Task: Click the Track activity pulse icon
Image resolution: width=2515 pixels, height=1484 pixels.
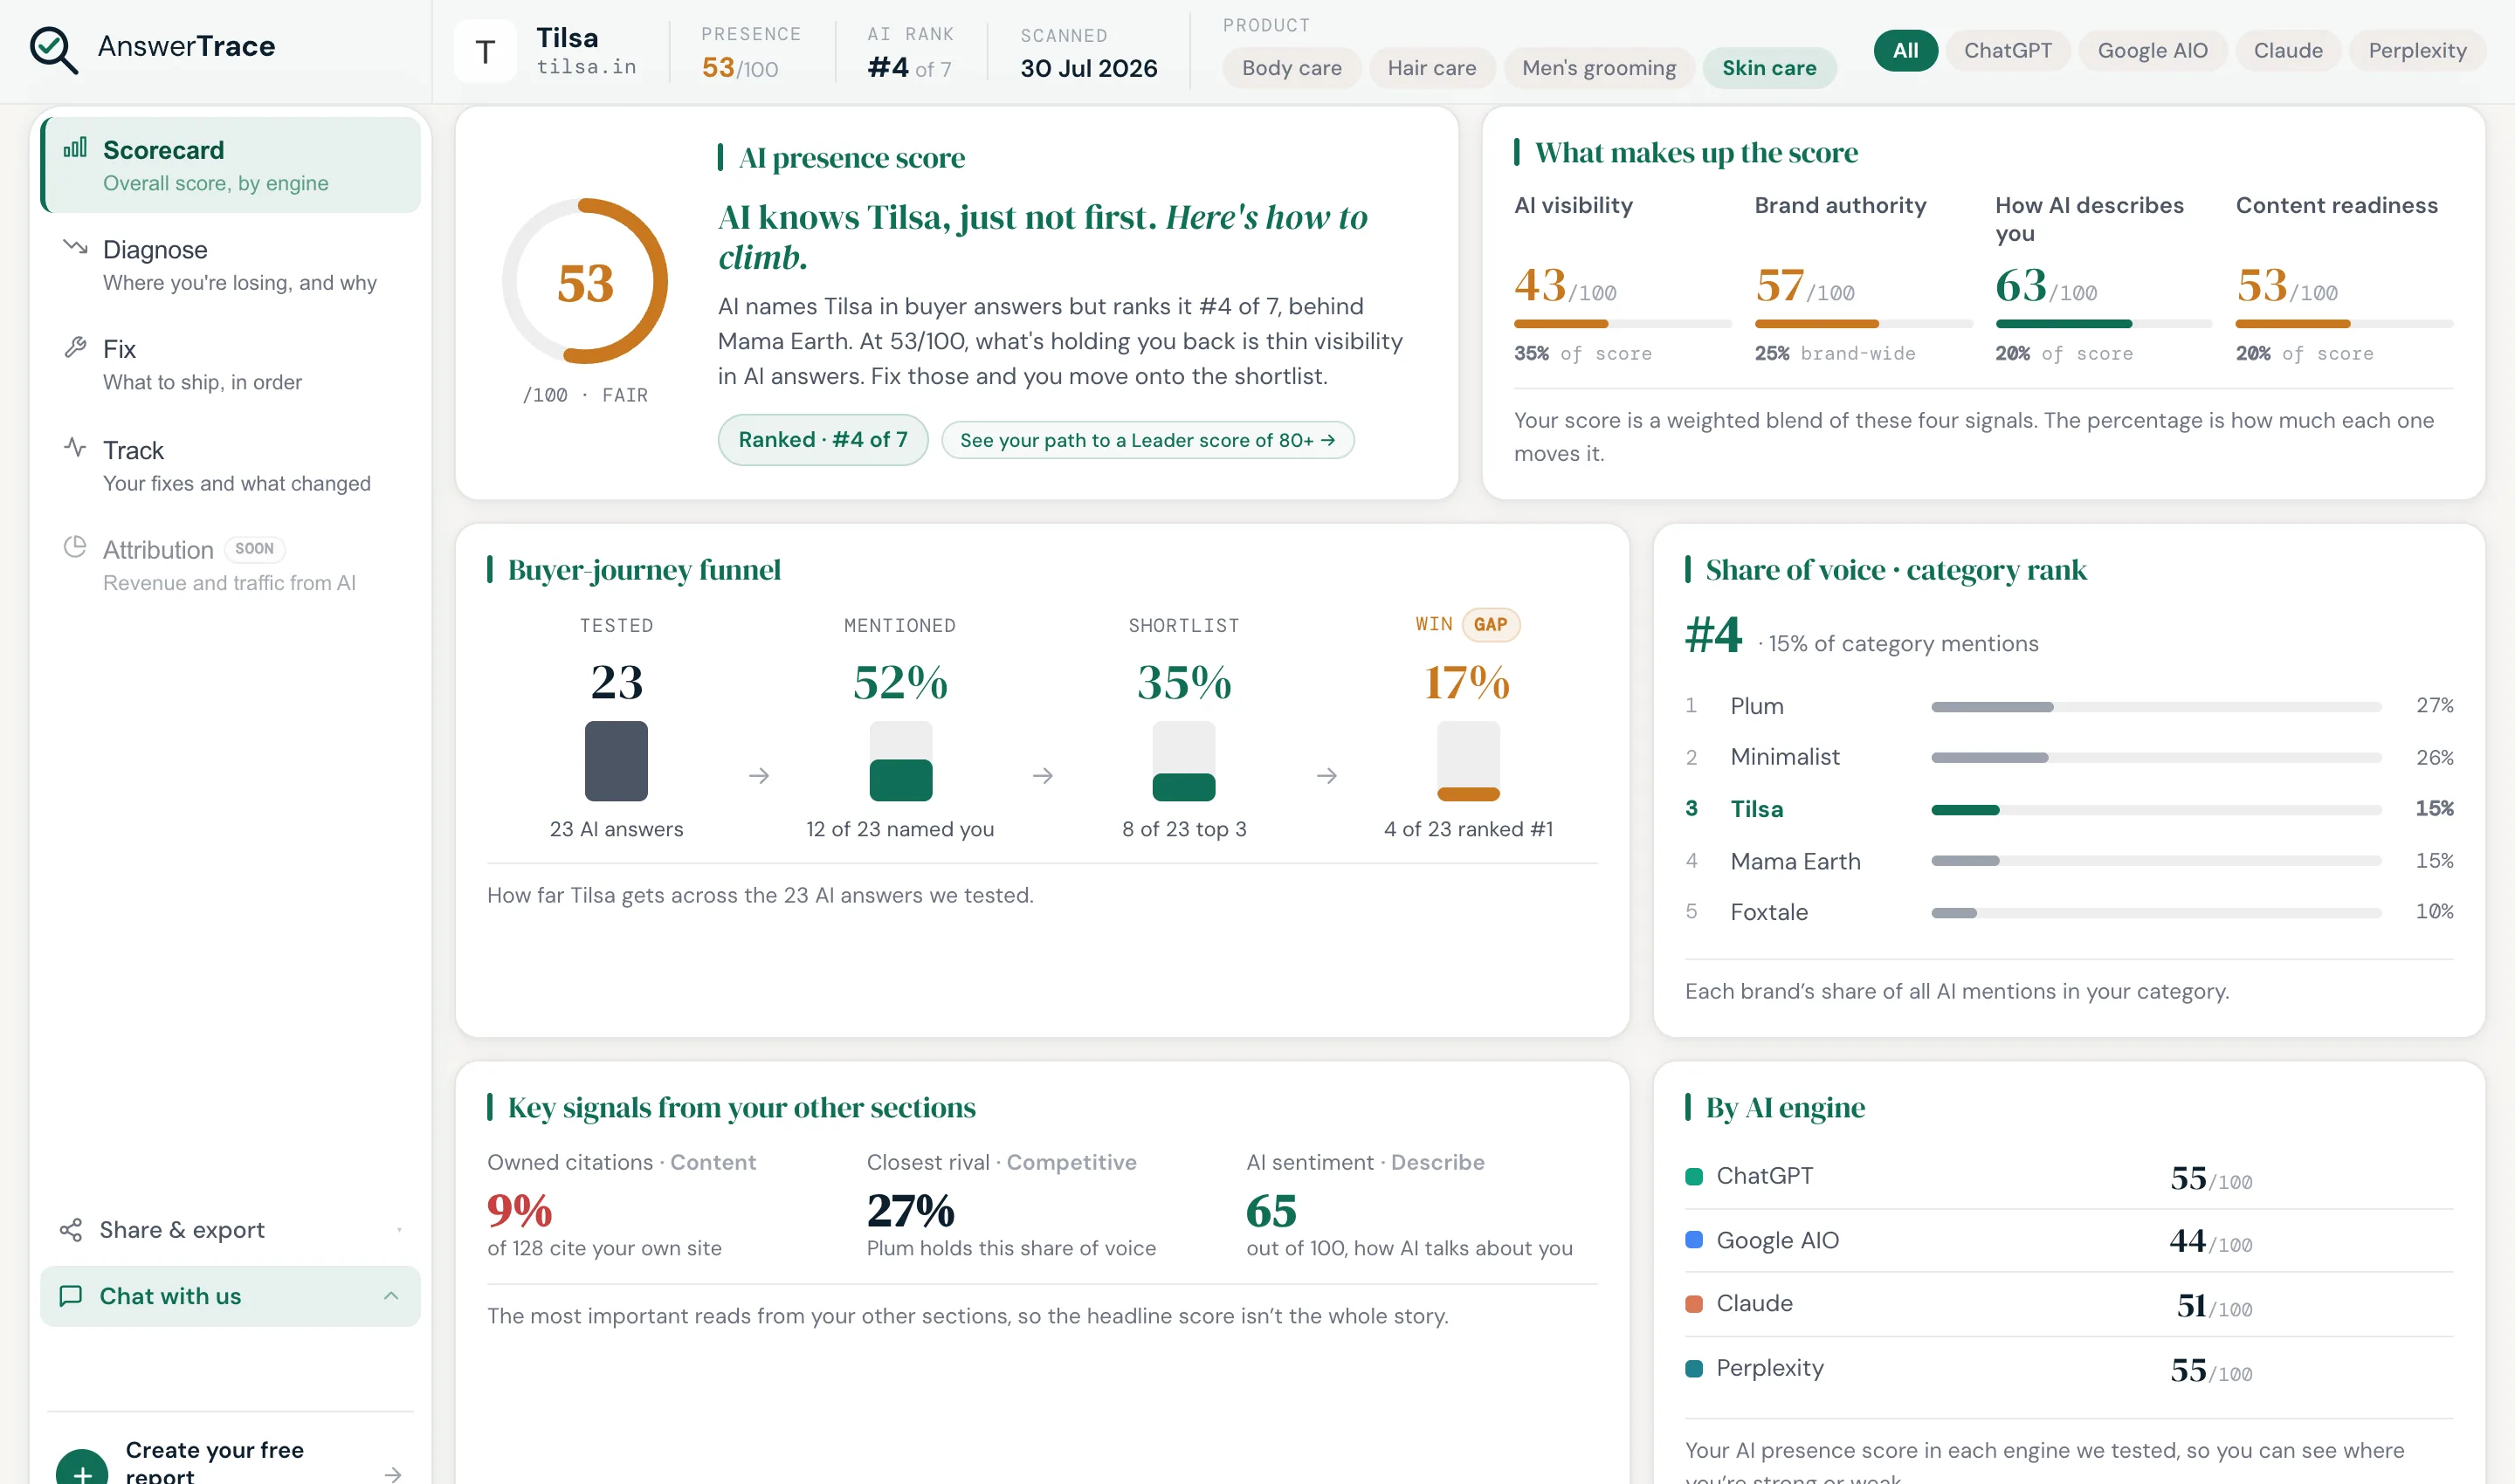Action: coord(75,447)
